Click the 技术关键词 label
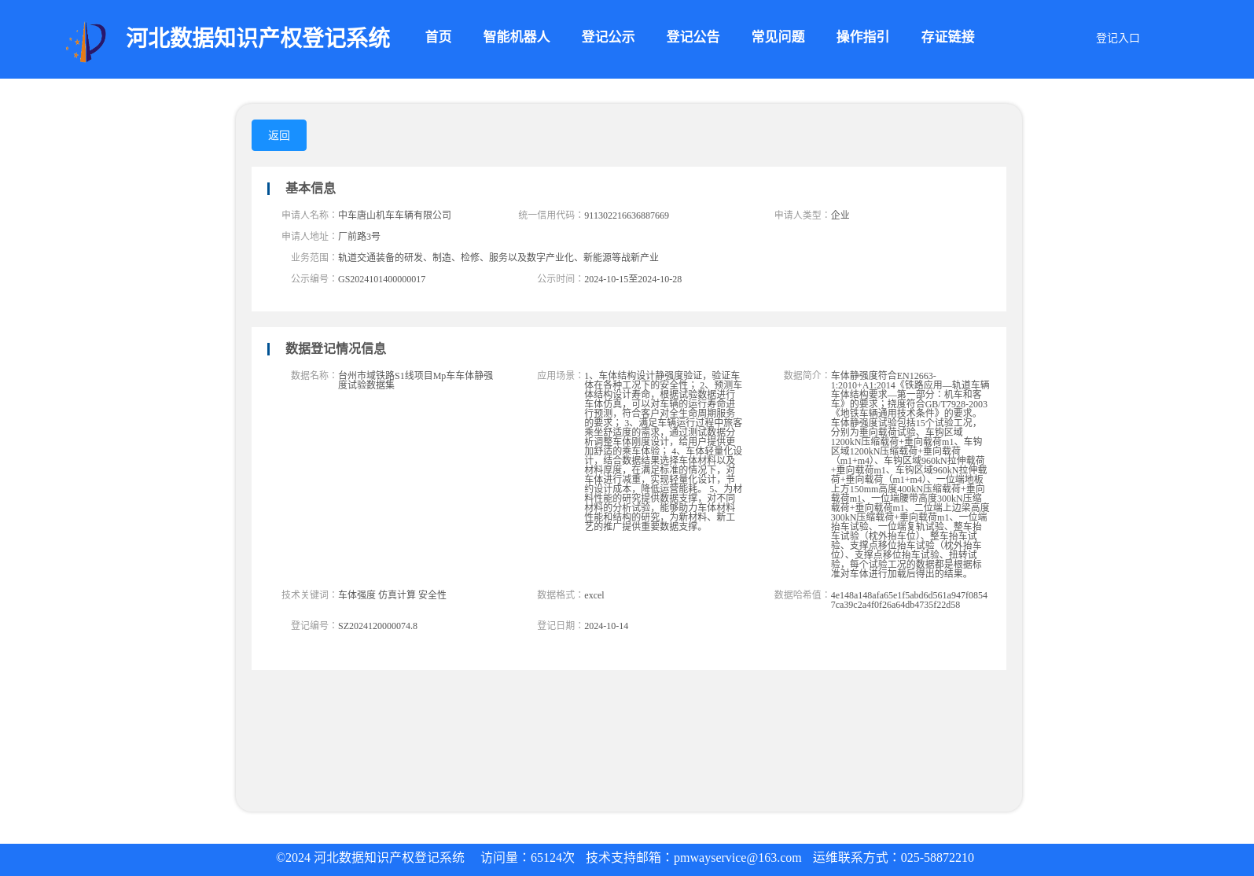 click(x=309, y=594)
